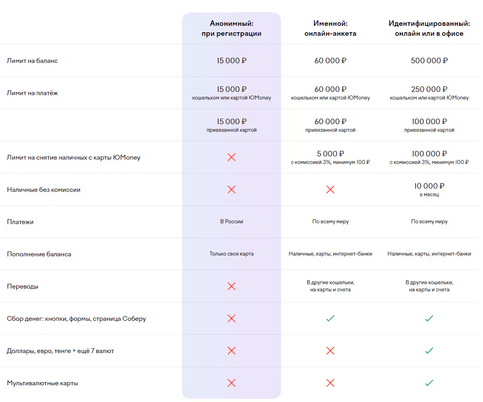Image resolution: width=483 pixels, height=402 pixels.
Task: Click red cross for Anonymous Переводы row
Action: pos(232,286)
